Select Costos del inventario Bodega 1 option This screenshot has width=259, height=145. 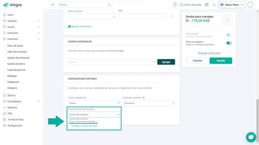click(x=83, y=121)
